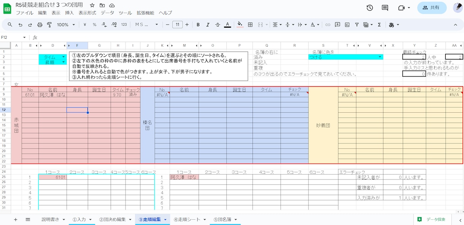Toggle strikethrough formatting
Screen dimensions: 464x225
tap(218, 25)
